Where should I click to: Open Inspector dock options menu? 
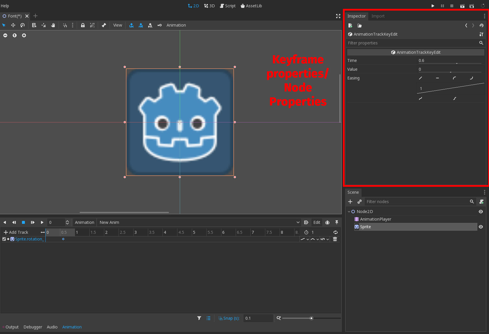pos(484,16)
